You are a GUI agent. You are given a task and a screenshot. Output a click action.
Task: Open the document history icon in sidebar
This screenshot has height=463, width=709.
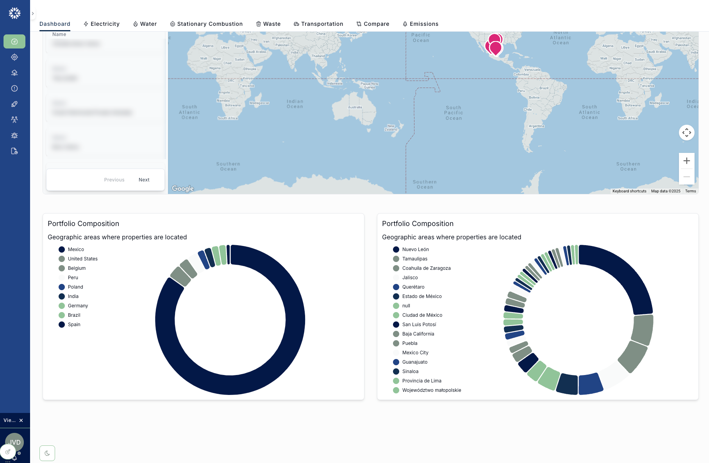[x=14, y=151]
